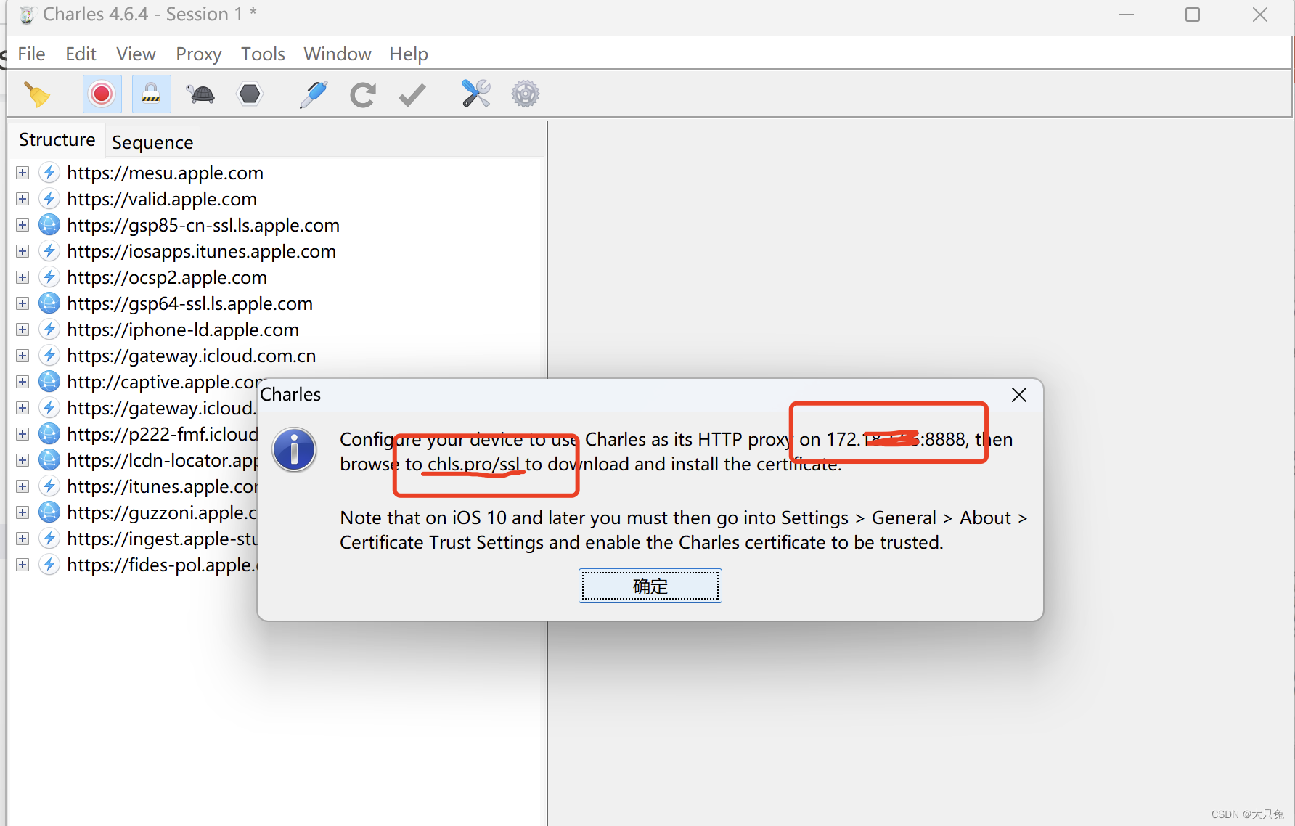Viewport: 1295px width, 826px height.
Task: Click globe icon of p222-fmf.icloud
Action: 49,434
